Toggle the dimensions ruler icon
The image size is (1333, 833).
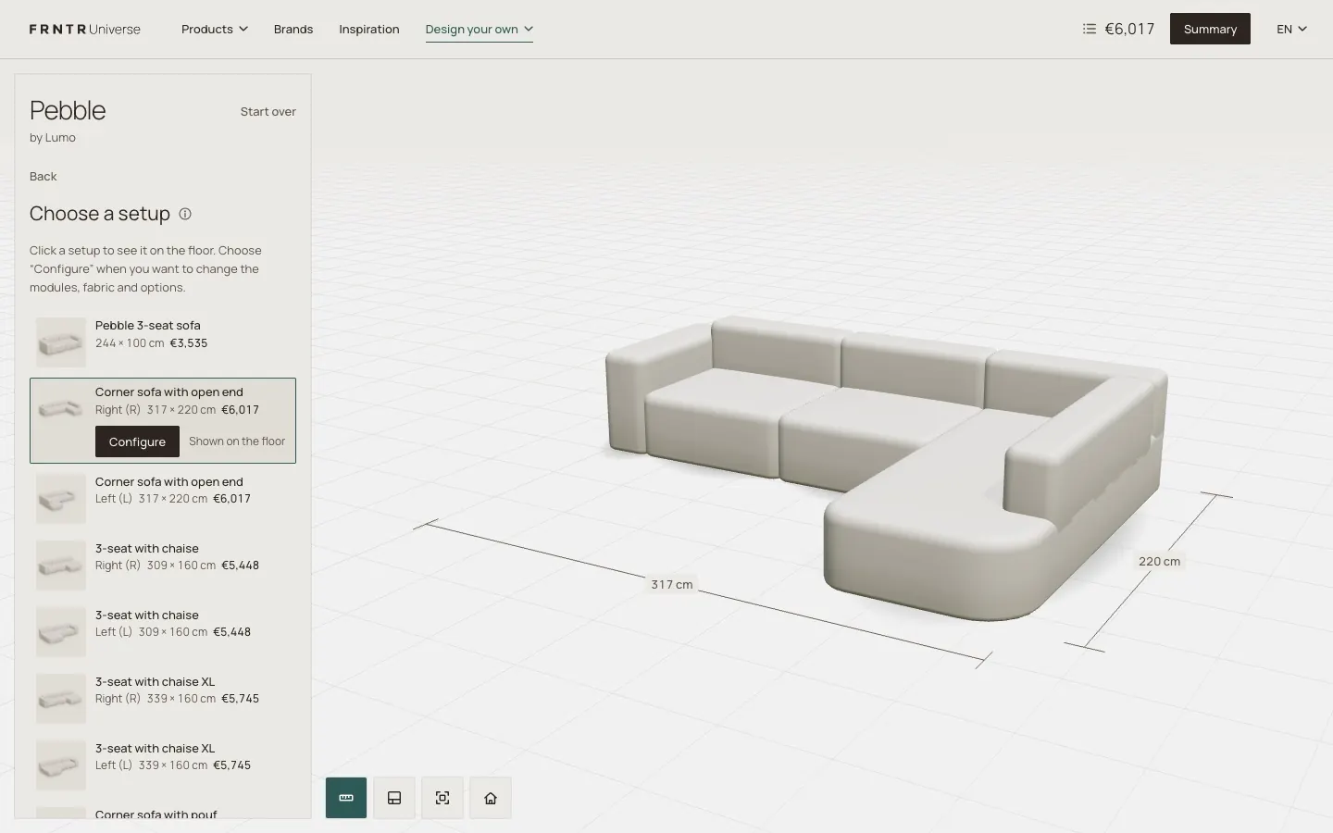(x=346, y=798)
